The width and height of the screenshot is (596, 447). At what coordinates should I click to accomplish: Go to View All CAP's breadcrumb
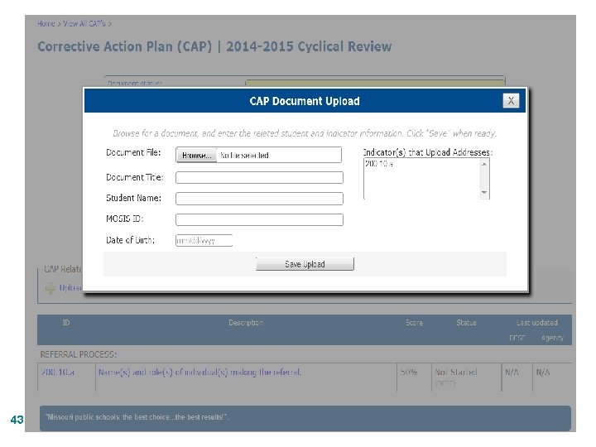tap(84, 23)
